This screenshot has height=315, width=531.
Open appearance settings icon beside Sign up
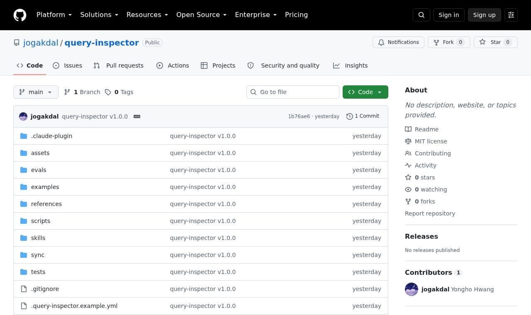click(x=511, y=15)
